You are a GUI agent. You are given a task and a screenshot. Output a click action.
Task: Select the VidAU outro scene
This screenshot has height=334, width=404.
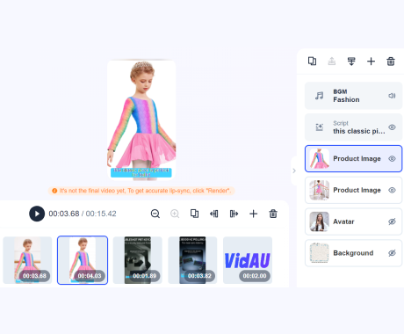(248, 260)
